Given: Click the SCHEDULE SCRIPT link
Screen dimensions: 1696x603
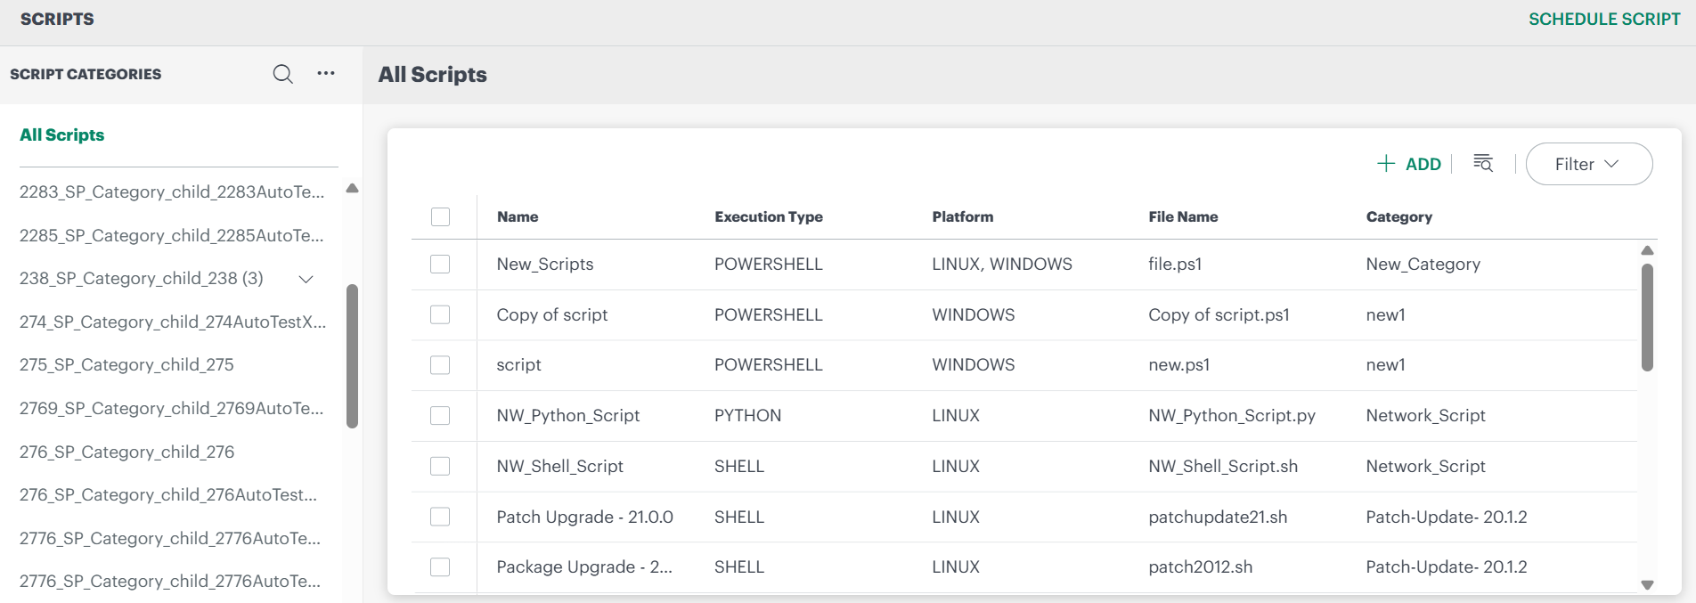Looking at the screenshot, I should point(1604,19).
